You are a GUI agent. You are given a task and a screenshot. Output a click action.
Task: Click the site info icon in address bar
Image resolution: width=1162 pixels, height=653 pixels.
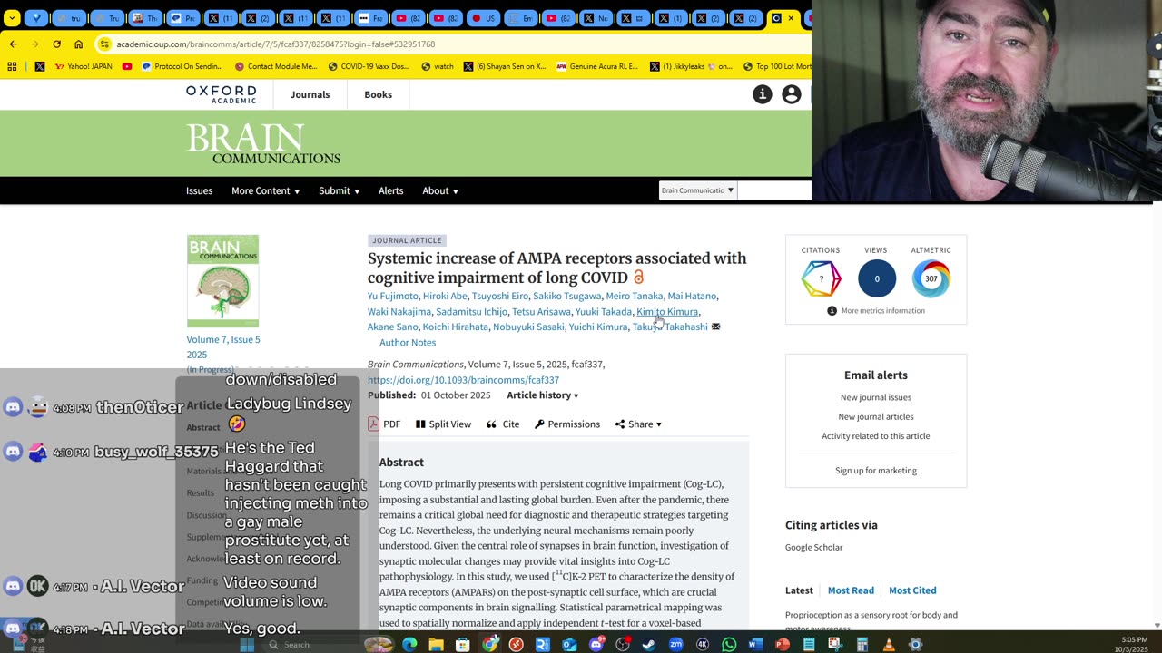[x=104, y=44]
